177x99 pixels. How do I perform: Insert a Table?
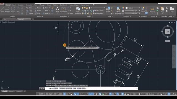[71, 13]
